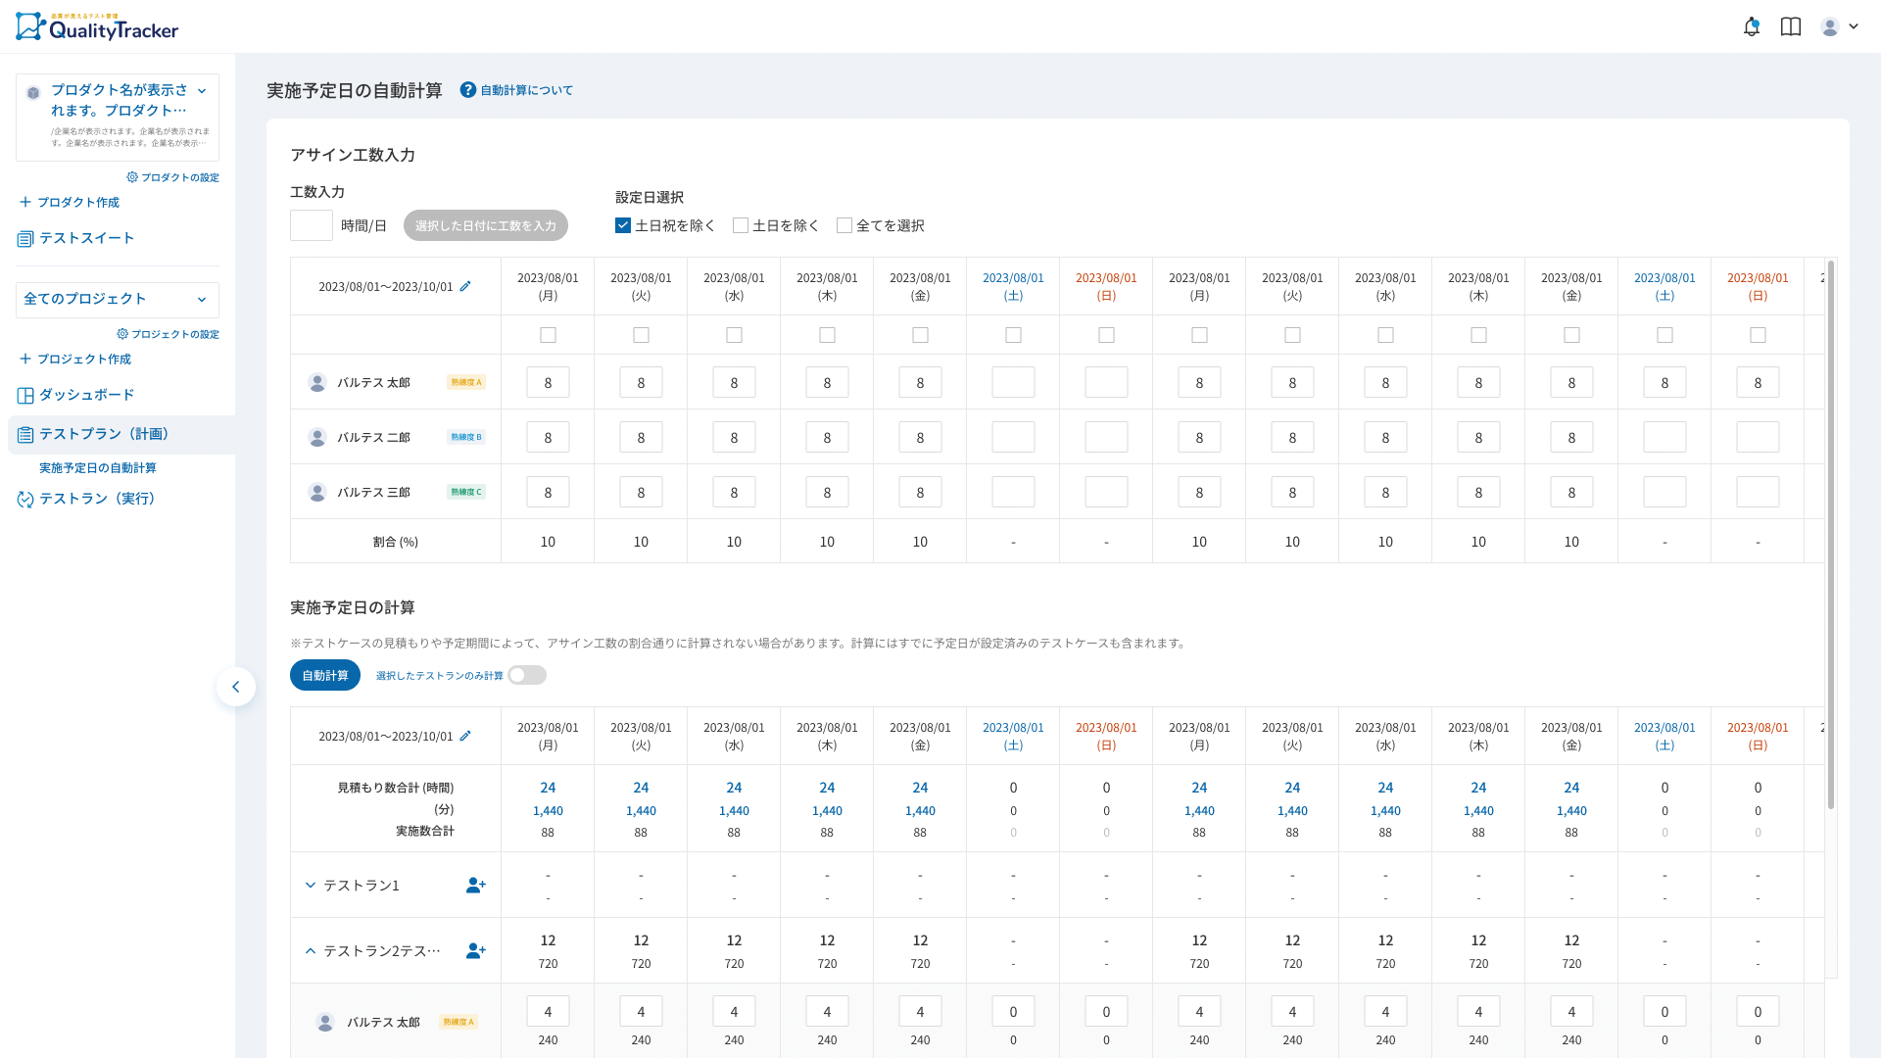Open 実施予定日の自動計算 submenu
This screenshot has width=1881, height=1058.
98,468
